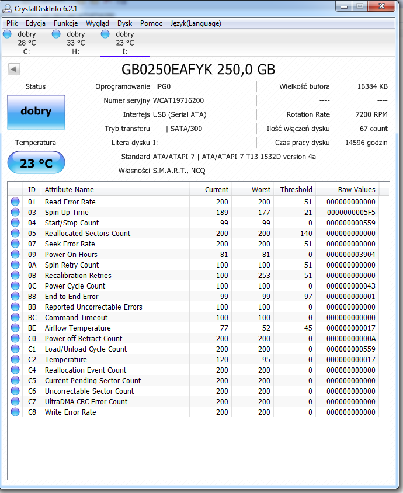The image size is (403, 493).
Task: Select the disk title GB0250EAFYK 250,0 GB
Action: 199,70
